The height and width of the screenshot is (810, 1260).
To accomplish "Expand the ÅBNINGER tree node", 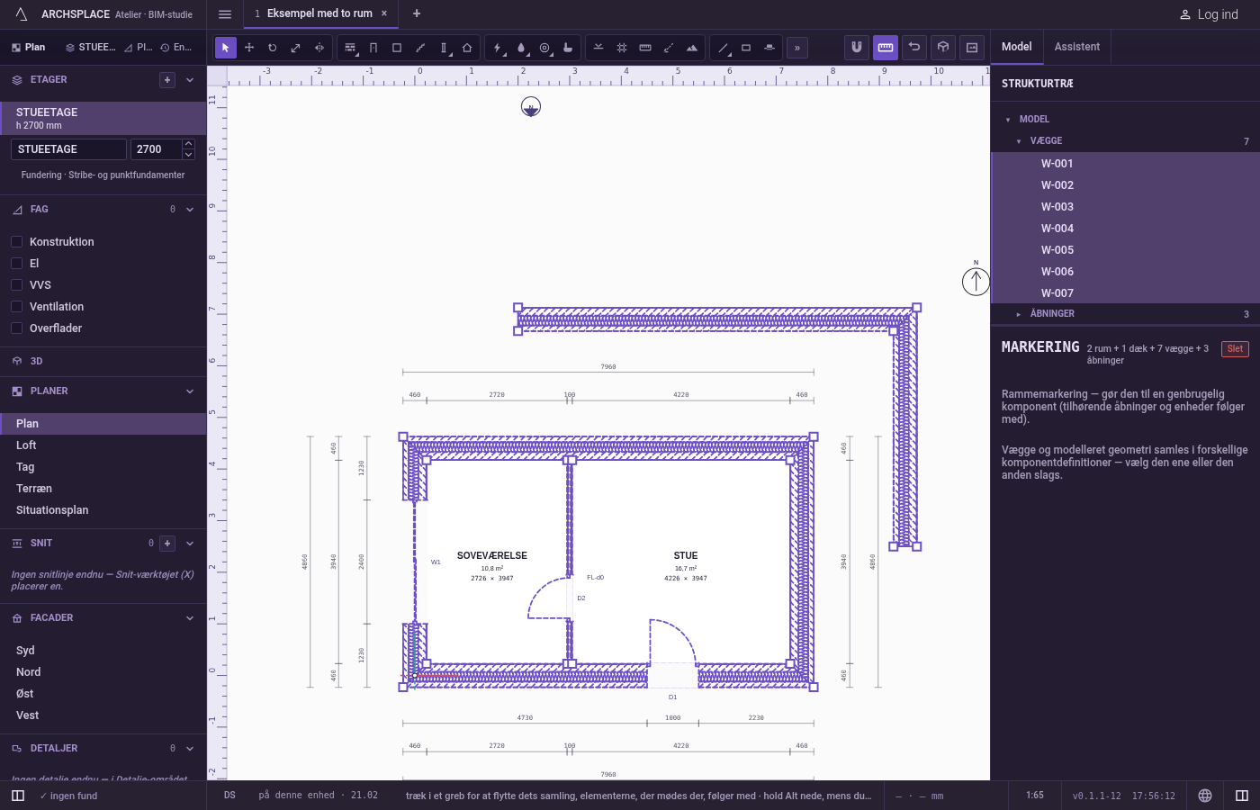I will 1019,314.
